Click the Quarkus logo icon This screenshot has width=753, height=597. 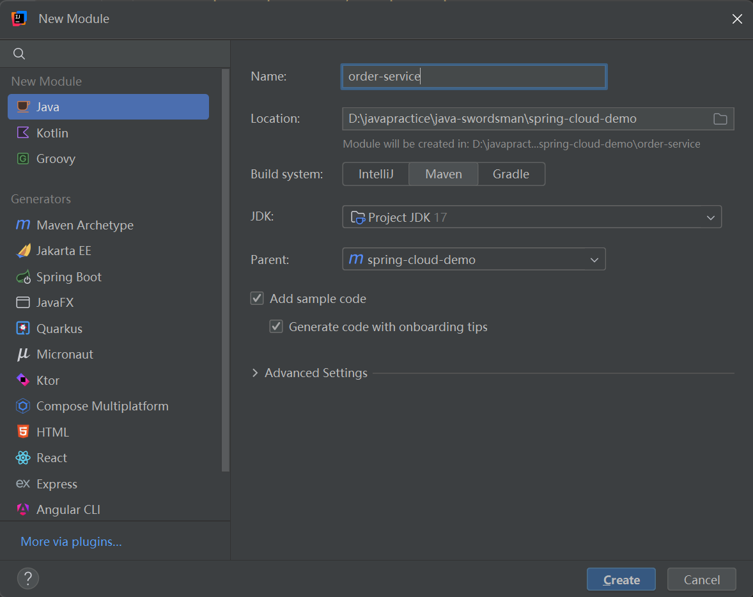click(23, 329)
